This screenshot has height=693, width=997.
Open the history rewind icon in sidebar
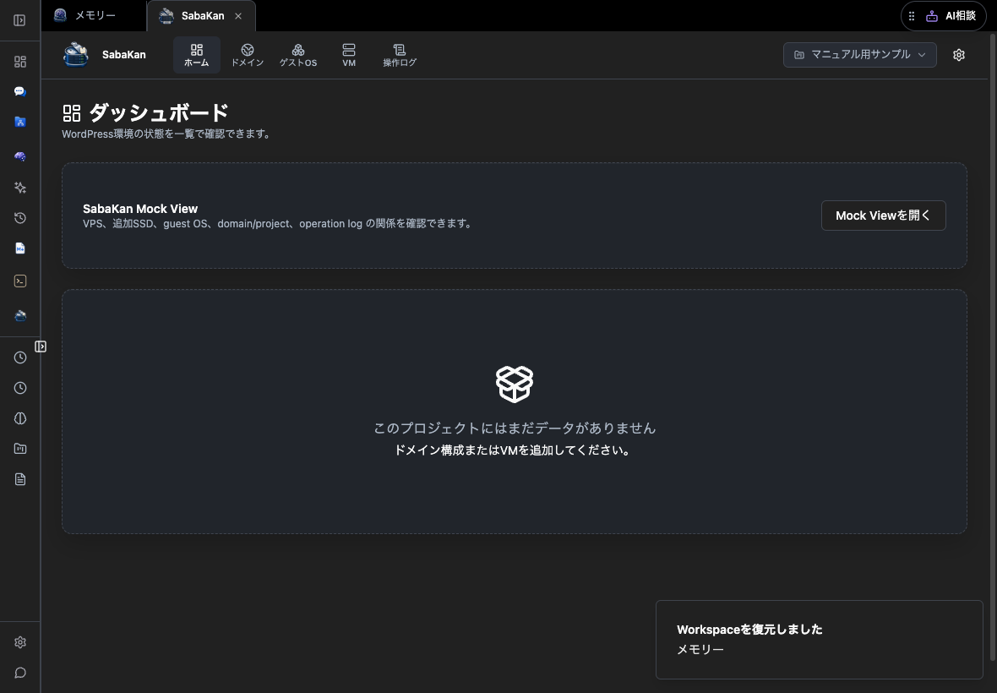tap(19, 218)
